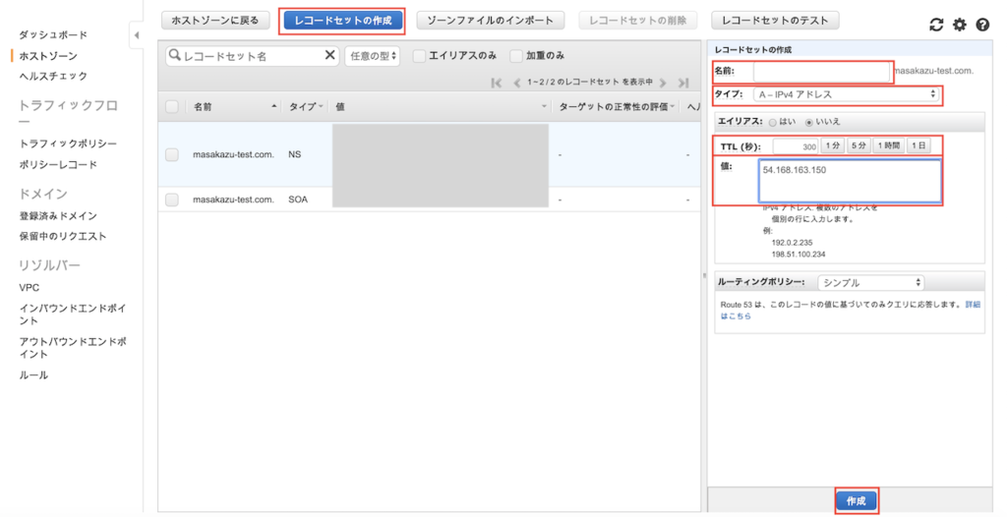Collapse the left sidebar with the arrow
Image resolution: width=1007 pixels, height=517 pixels.
tap(136, 36)
